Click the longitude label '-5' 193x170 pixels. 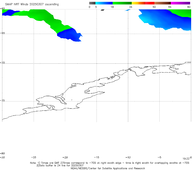click(159, 157)
